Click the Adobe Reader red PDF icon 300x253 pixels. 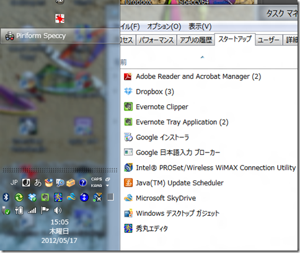click(x=128, y=76)
